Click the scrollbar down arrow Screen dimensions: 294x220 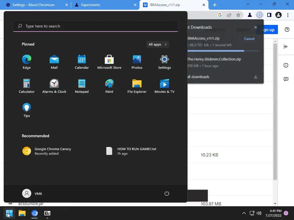pyautogui.click(x=275, y=204)
